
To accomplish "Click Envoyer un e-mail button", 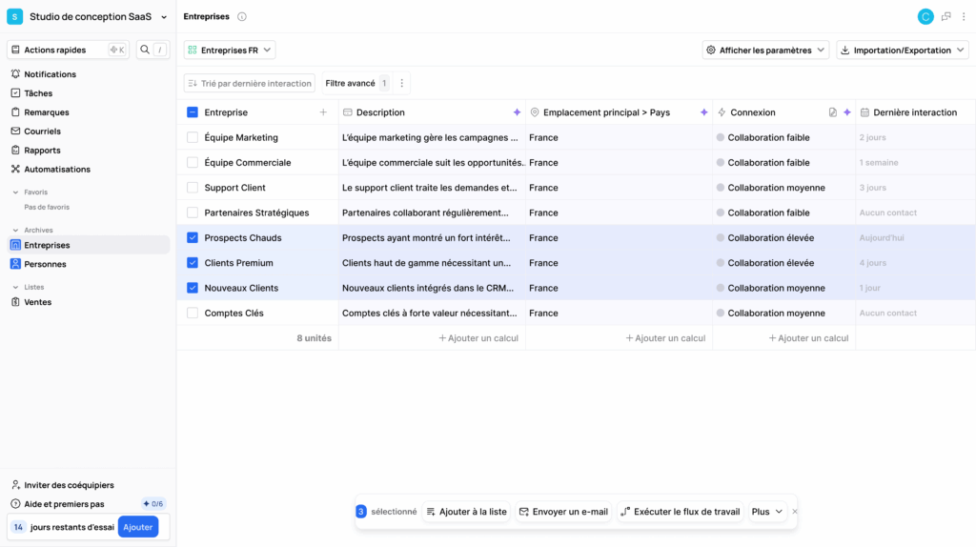I will tap(563, 512).
